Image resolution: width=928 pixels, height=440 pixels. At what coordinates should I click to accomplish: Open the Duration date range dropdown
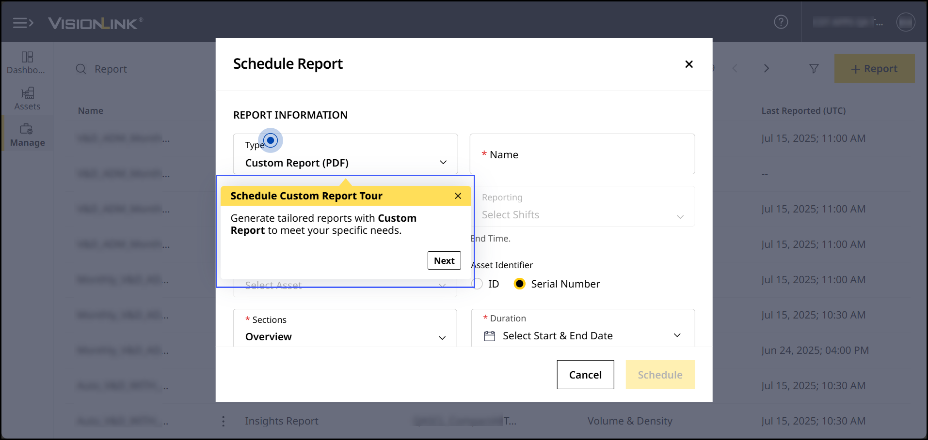[582, 335]
